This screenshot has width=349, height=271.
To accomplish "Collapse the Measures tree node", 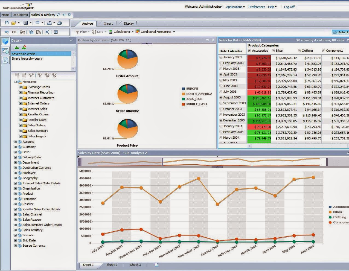I will [15, 82].
